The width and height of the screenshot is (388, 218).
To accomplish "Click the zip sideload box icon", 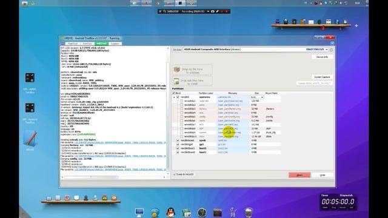I will [176, 70].
